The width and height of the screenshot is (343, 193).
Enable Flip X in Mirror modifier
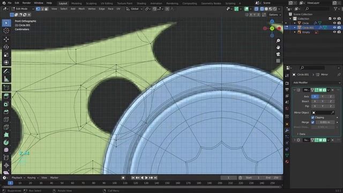315,106
